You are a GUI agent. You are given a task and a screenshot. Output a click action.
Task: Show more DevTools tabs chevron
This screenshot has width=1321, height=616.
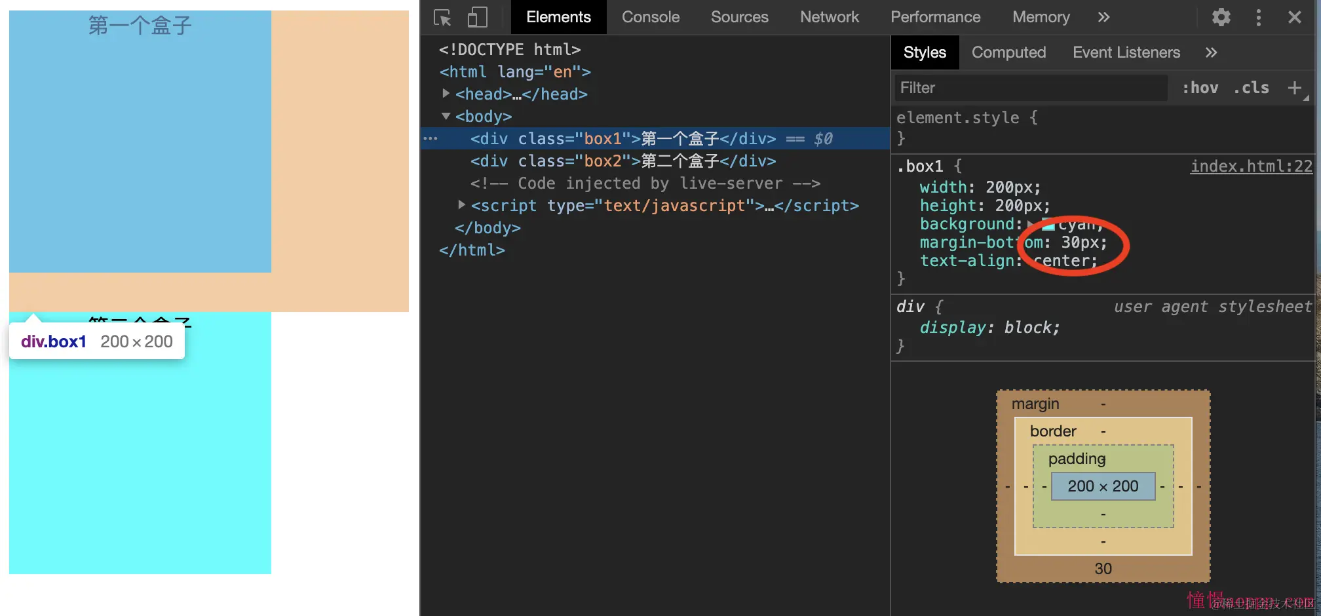tap(1103, 17)
